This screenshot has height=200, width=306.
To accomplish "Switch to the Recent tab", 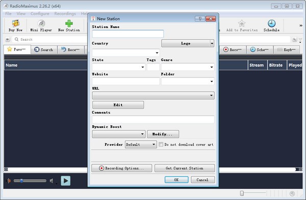I will click(x=71, y=50).
